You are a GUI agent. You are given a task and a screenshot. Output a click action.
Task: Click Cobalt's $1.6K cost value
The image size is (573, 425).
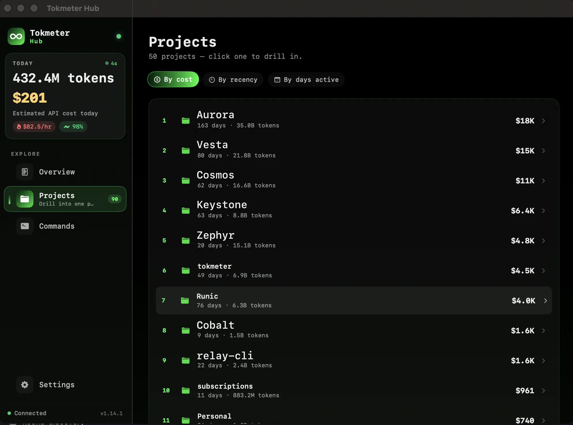coord(523,330)
